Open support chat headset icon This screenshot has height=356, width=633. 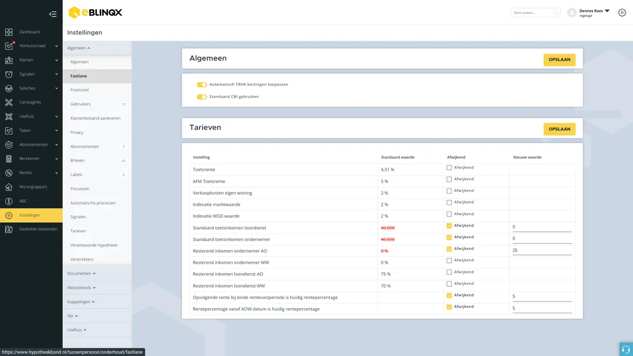pos(626,349)
